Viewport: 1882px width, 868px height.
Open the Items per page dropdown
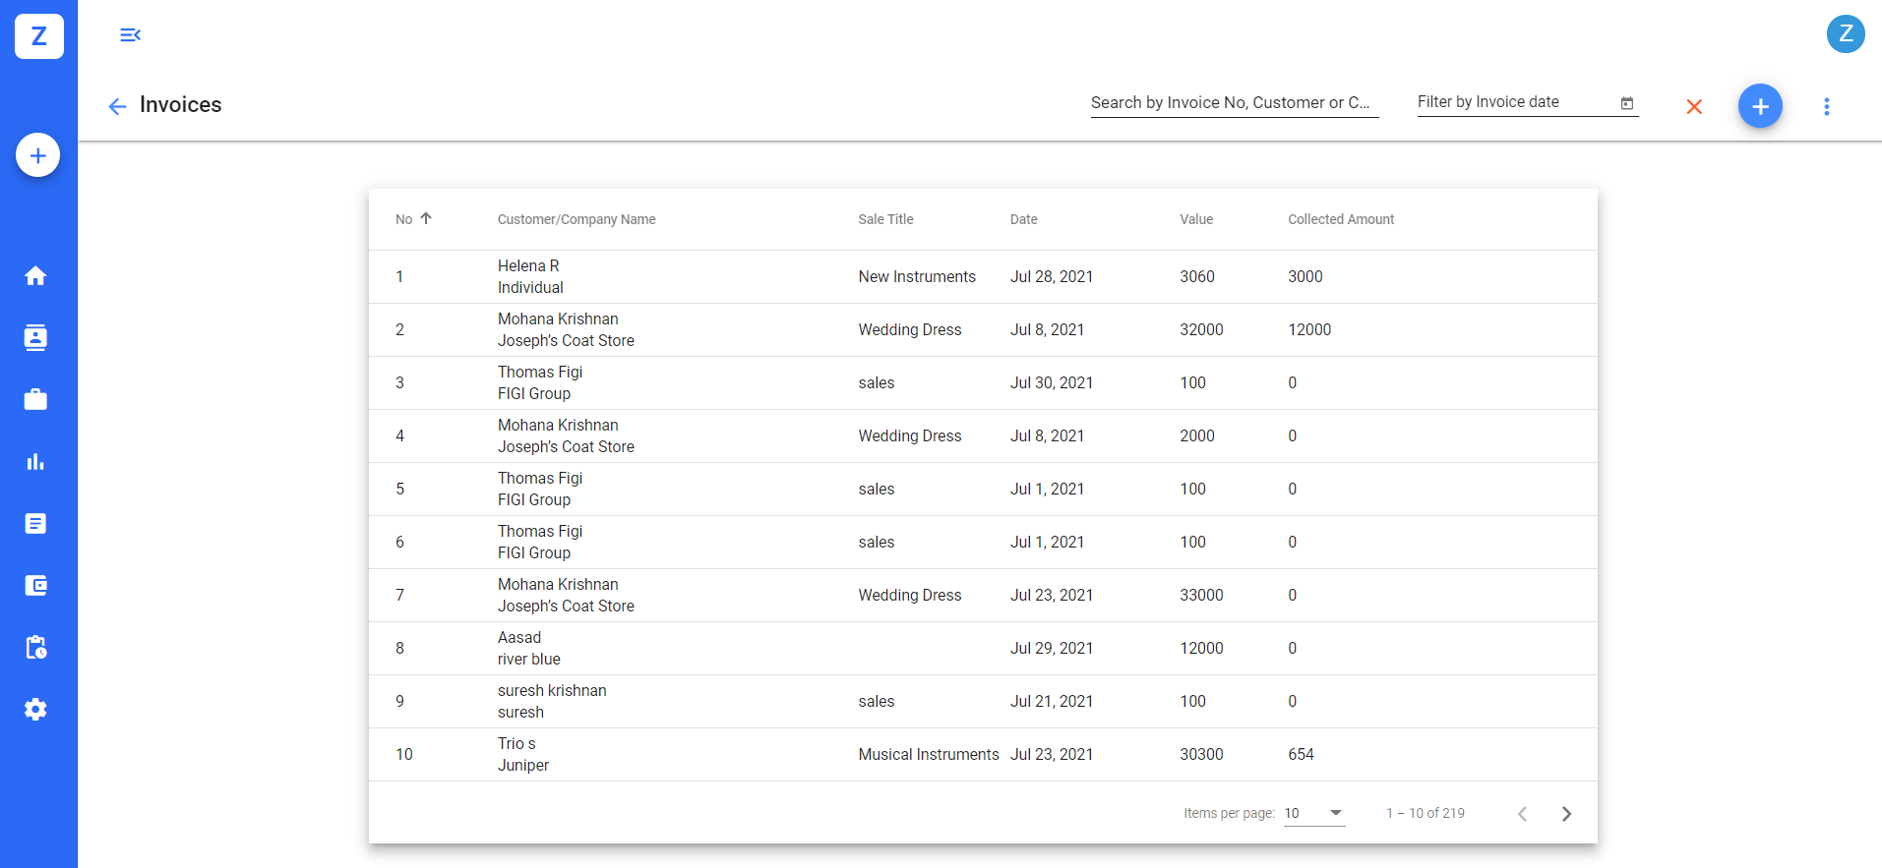tap(1314, 813)
